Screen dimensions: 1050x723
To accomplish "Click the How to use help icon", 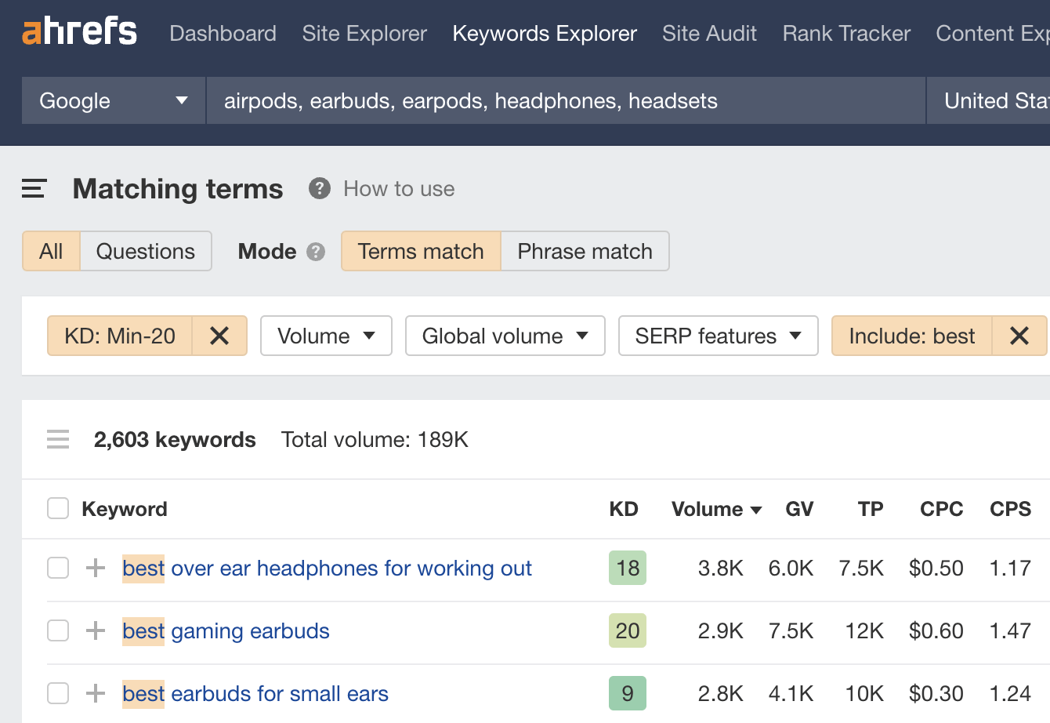I will point(319,188).
